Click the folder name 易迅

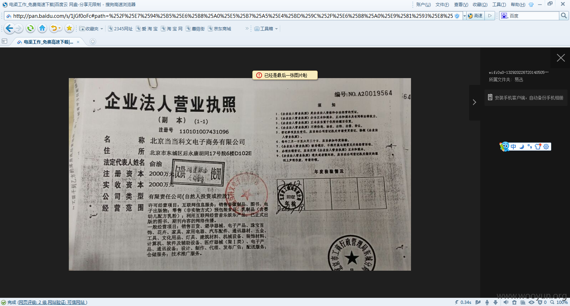(519, 80)
